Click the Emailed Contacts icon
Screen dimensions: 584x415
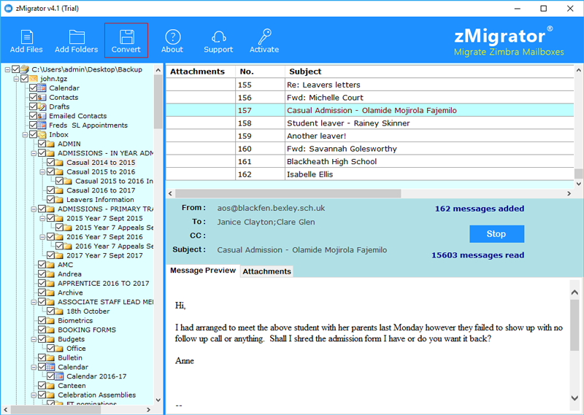point(42,116)
